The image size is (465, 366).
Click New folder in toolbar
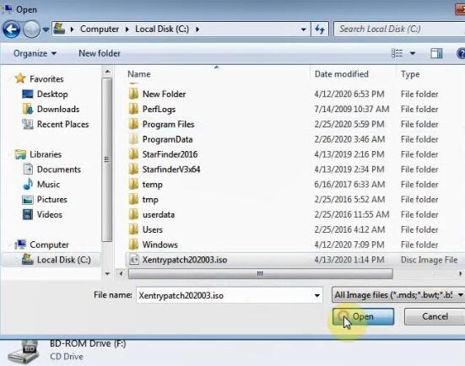click(100, 54)
